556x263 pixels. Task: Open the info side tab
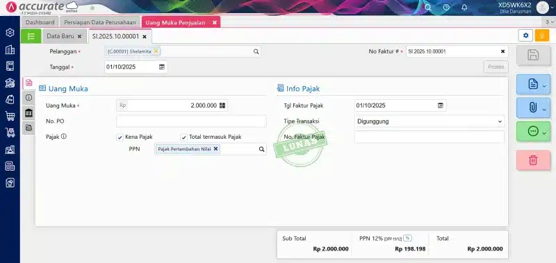click(x=28, y=98)
